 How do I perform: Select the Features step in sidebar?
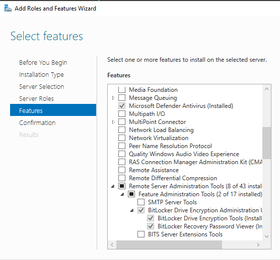(x=53, y=110)
